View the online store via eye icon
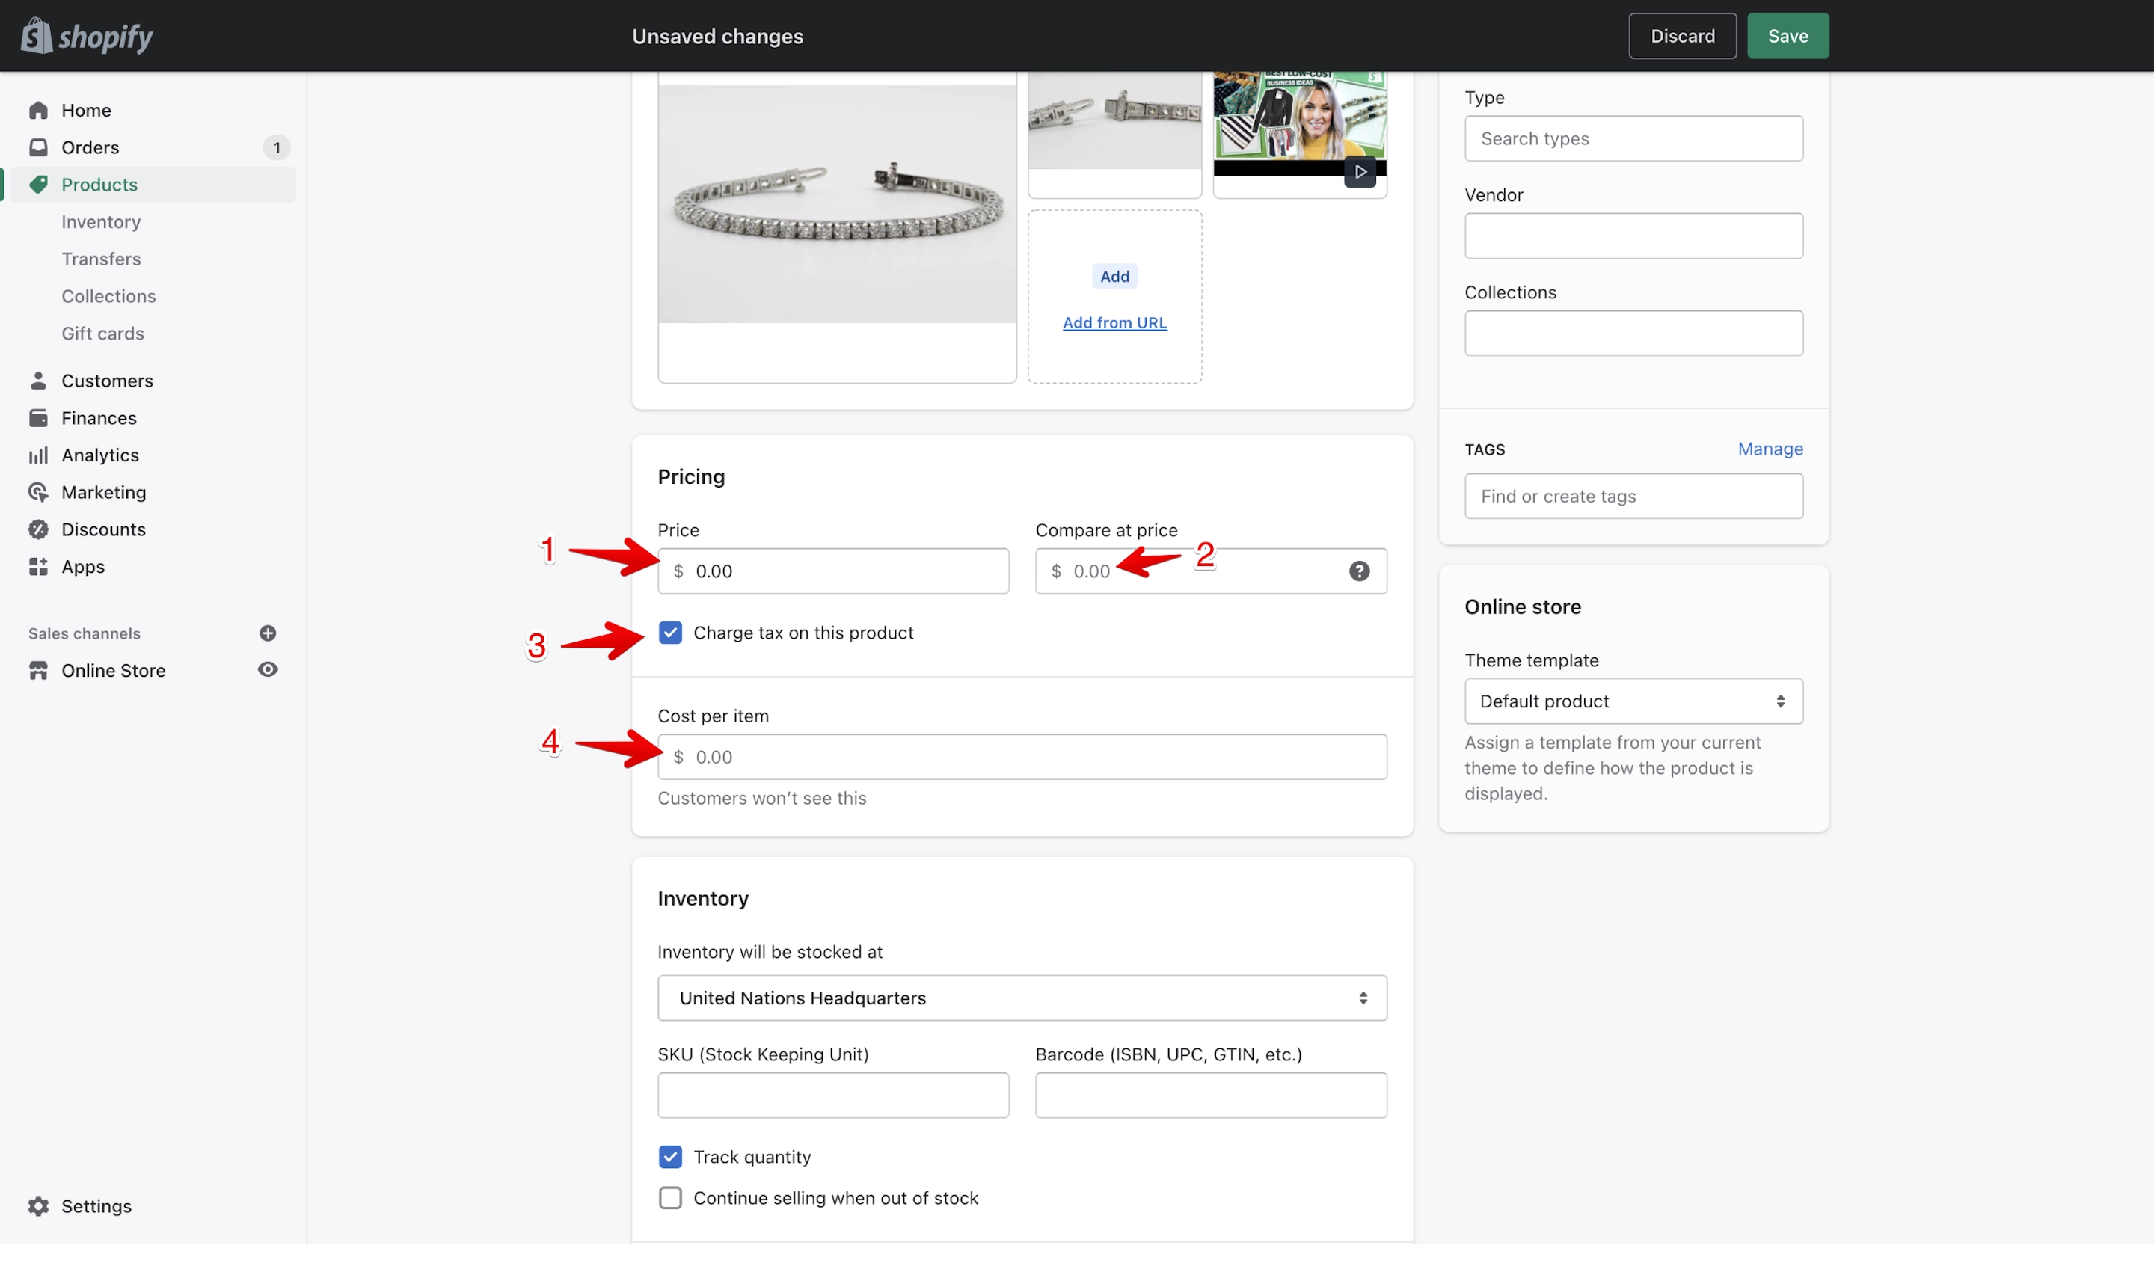The width and height of the screenshot is (2154, 1287). click(x=268, y=669)
